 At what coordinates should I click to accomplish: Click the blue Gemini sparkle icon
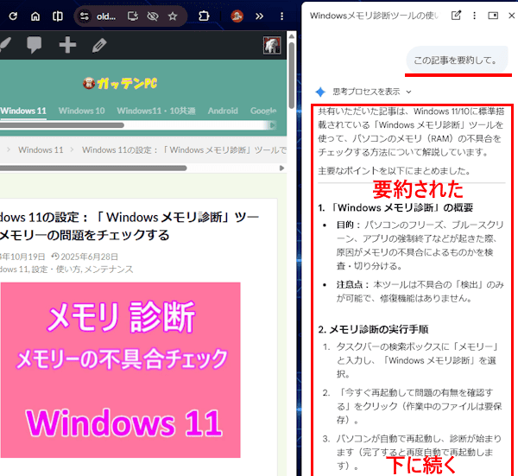[320, 92]
